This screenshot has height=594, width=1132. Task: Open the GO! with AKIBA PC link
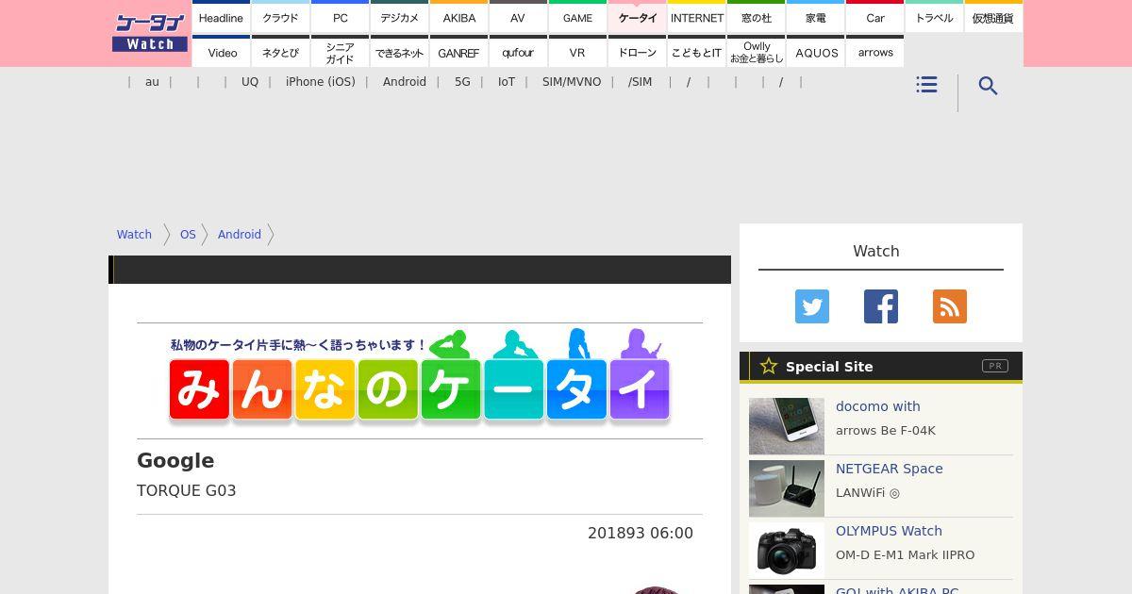pyautogui.click(x=897, y=589)
